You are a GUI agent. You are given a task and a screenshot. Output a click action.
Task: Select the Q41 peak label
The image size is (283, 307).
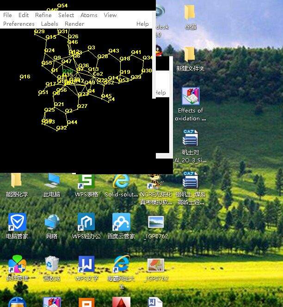(x=136, y=52)
